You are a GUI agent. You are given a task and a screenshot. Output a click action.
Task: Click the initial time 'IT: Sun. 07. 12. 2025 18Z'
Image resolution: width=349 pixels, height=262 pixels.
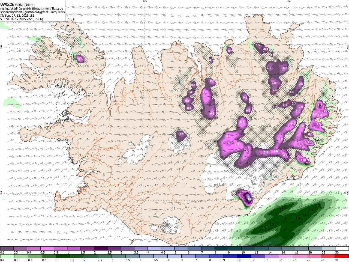click(17, 16)
